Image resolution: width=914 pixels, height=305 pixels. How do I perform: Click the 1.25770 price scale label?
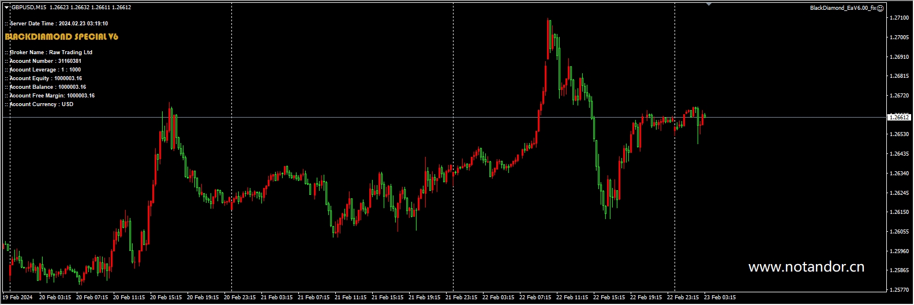click(x=899, y=290)
